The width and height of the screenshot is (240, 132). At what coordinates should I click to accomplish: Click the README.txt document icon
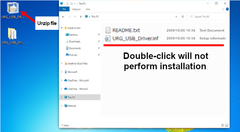point(108,30)
